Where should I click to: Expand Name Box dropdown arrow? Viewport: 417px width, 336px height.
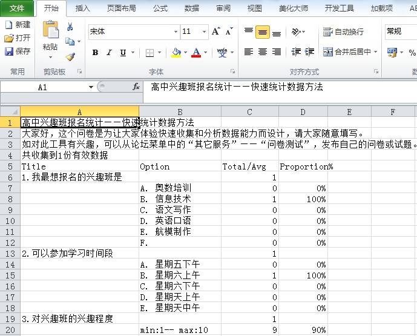coord(91,87)
